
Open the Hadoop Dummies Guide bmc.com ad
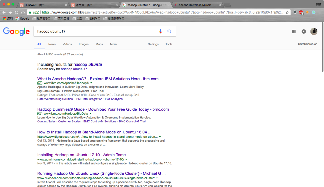point(103,109)
